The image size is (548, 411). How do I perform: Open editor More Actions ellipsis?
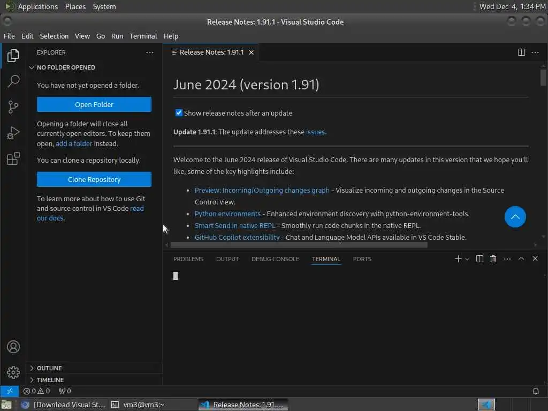pyautogui.click(x=535, y=52)
